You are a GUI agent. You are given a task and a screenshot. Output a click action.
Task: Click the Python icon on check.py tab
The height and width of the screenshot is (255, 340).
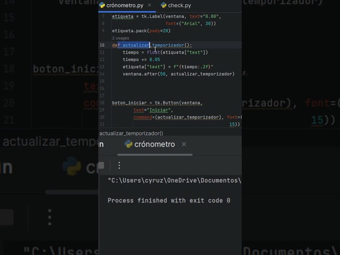tap(164, 5)
